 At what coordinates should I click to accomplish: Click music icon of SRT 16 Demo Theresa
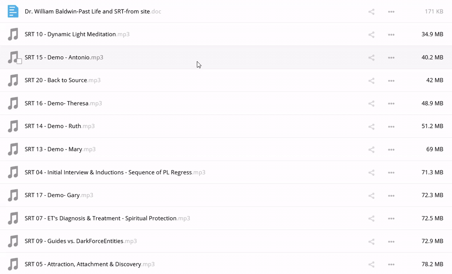pyautogui.click(x=13, y=103)
